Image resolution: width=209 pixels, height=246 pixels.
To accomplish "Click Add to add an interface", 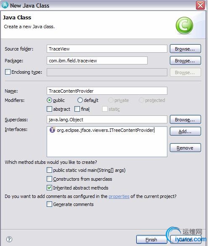I will click(185, 131).
